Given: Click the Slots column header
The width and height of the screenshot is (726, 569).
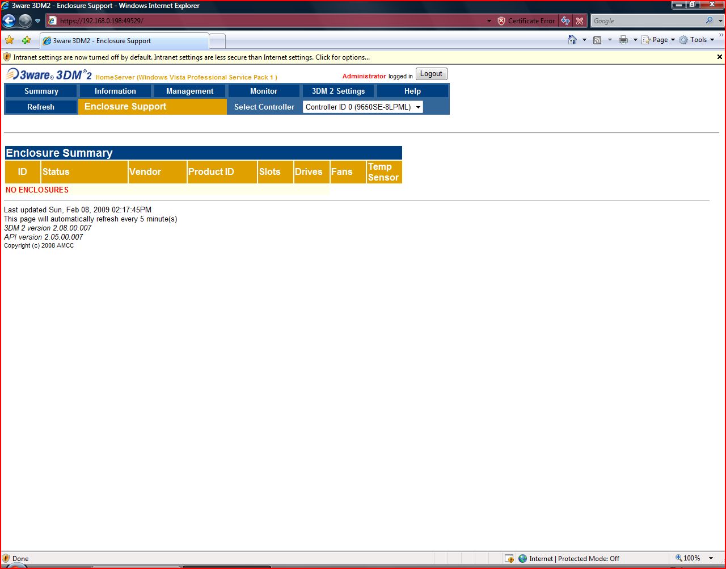Looking at the screenshot, I should point(276,171).
